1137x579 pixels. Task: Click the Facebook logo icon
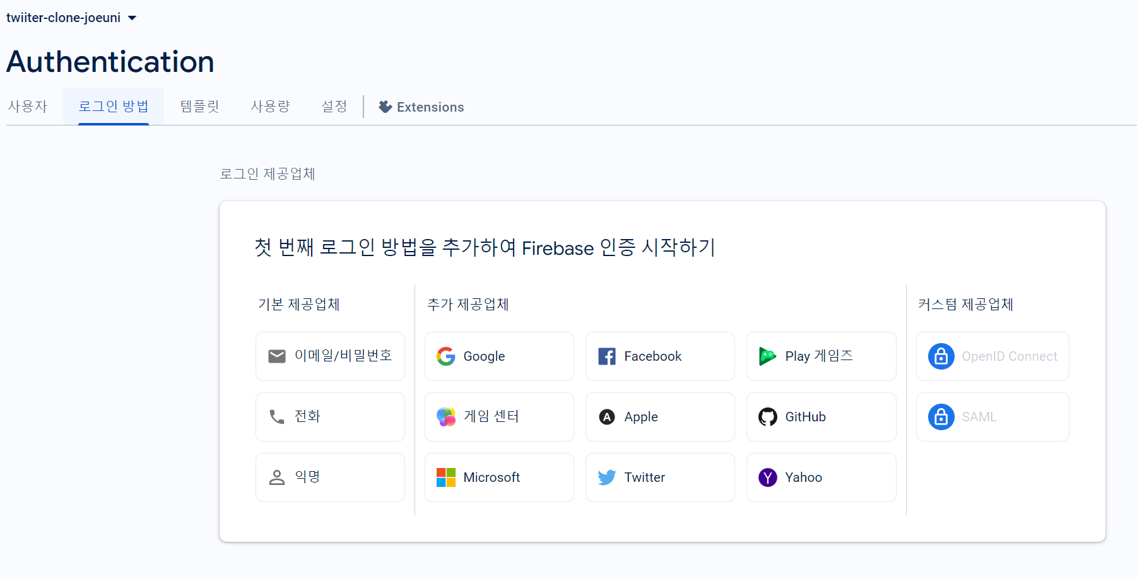(x=607, y=356)
